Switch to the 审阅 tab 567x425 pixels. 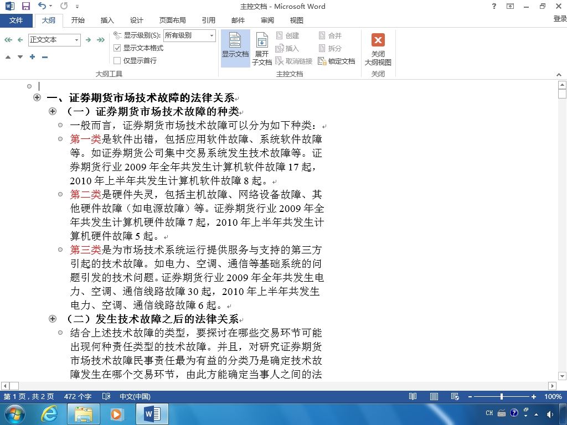pos(267,20)
